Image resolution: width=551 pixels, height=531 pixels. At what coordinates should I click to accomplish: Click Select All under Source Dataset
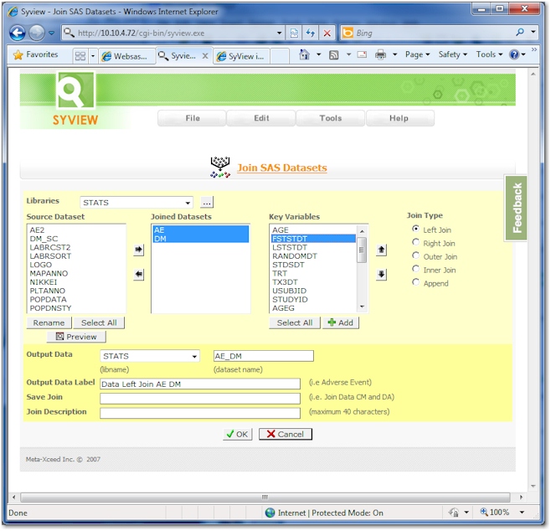[99, 323]
